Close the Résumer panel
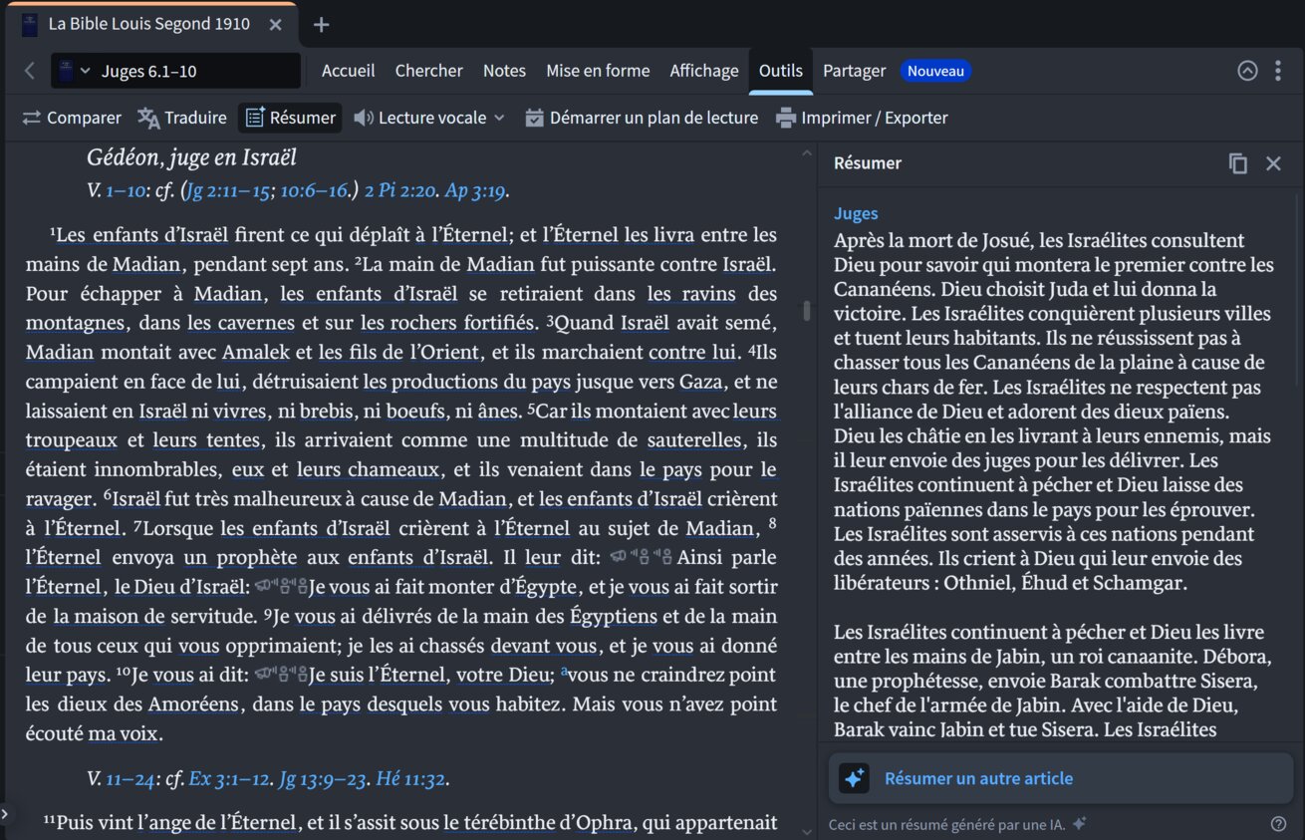Image resolution: width=1305 pixels, height=840 pixels. point(1273,163)
